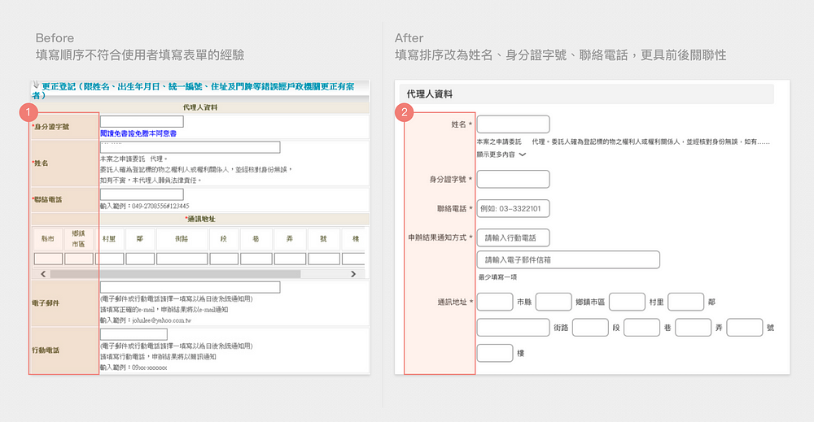Image resolution: width=814 pixels, height=422 pixels.
Task: Click the 縣市 address box in Before form
Action: [x=48, y=259]
